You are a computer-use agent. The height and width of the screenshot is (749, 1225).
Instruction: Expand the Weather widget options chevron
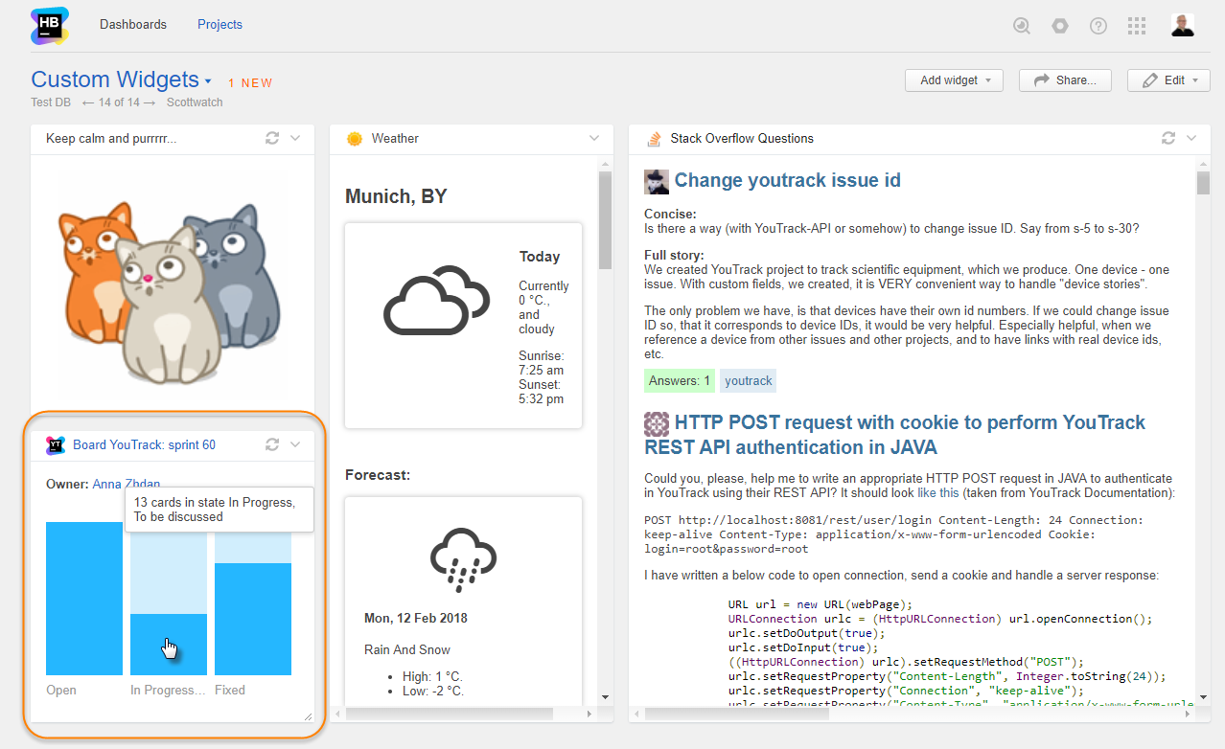[x=594, y=138]
